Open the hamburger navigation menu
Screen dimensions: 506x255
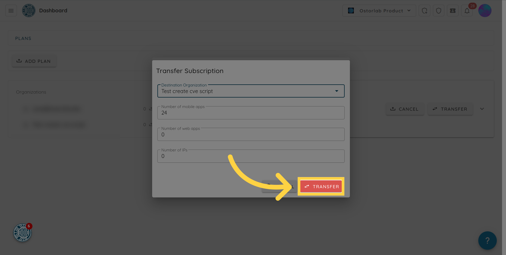(x=11, y=11)
